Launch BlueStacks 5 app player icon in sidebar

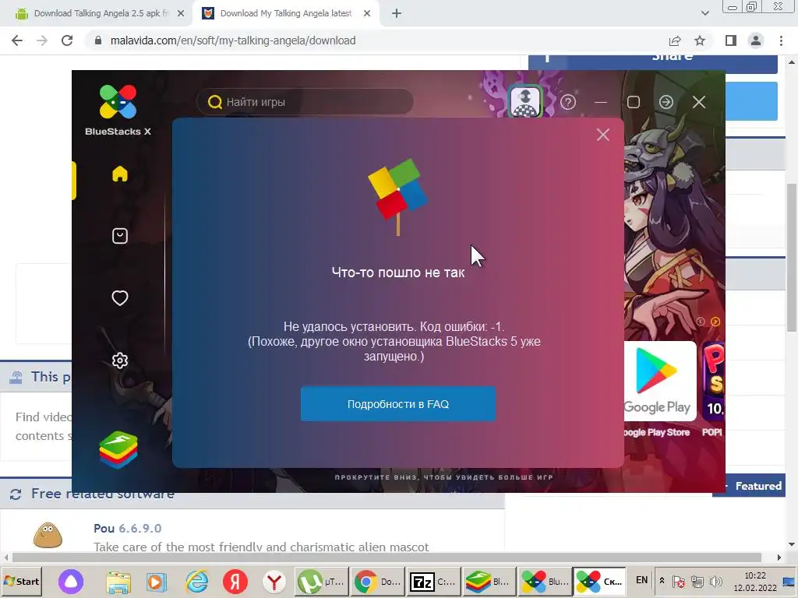click(x=118, y=449)
